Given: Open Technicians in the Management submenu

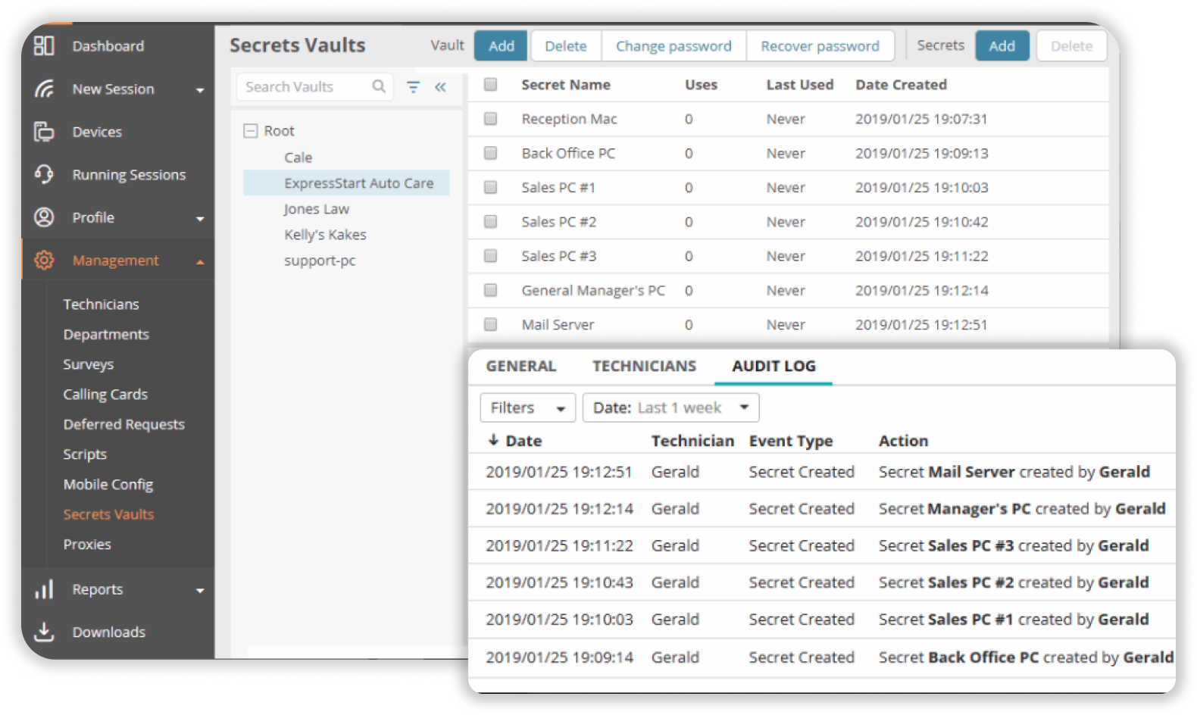Looking at the screenshot, I should pyautogui.click(x=101, y=304).
